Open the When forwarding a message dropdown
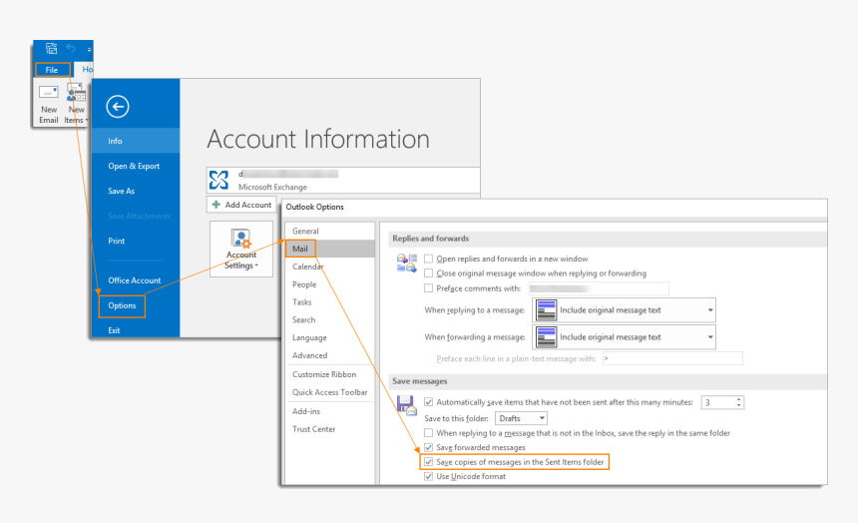This screenshot has width=858, height=523. pos(624,336)
